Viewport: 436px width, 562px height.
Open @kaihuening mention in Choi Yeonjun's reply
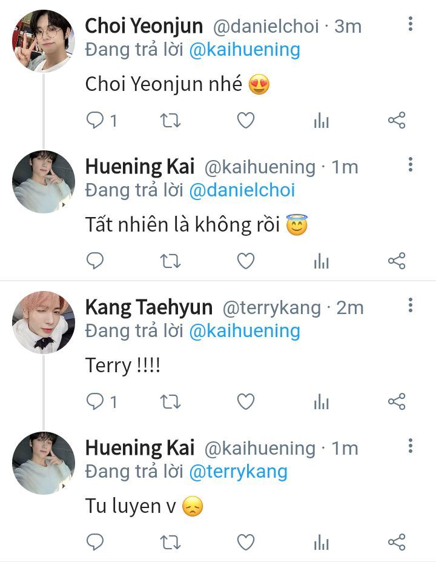[245, 50]
